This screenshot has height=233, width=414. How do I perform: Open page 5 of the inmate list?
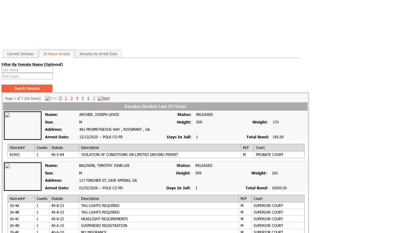82,98
